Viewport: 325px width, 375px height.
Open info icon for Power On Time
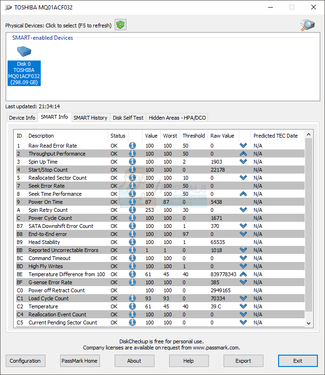[x=132, y=202]
